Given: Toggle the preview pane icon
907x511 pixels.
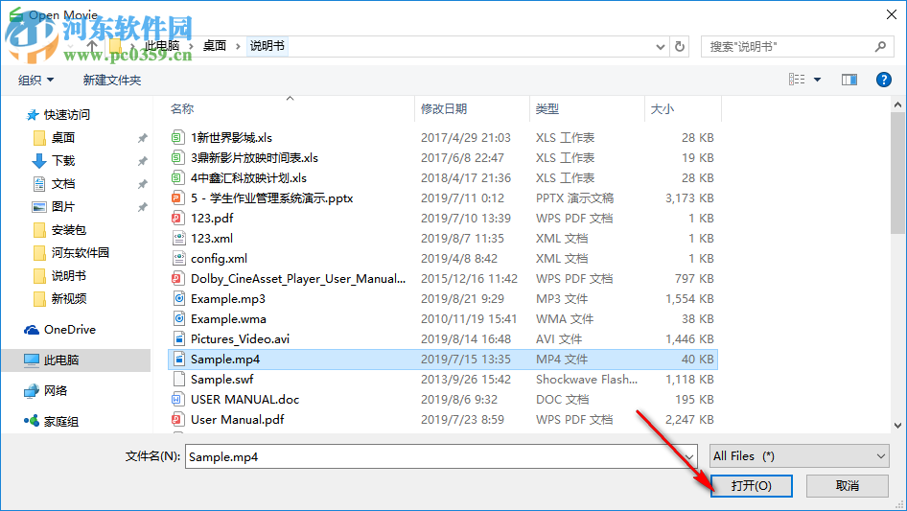Looking at the screenshot, I should click(849, 80).
